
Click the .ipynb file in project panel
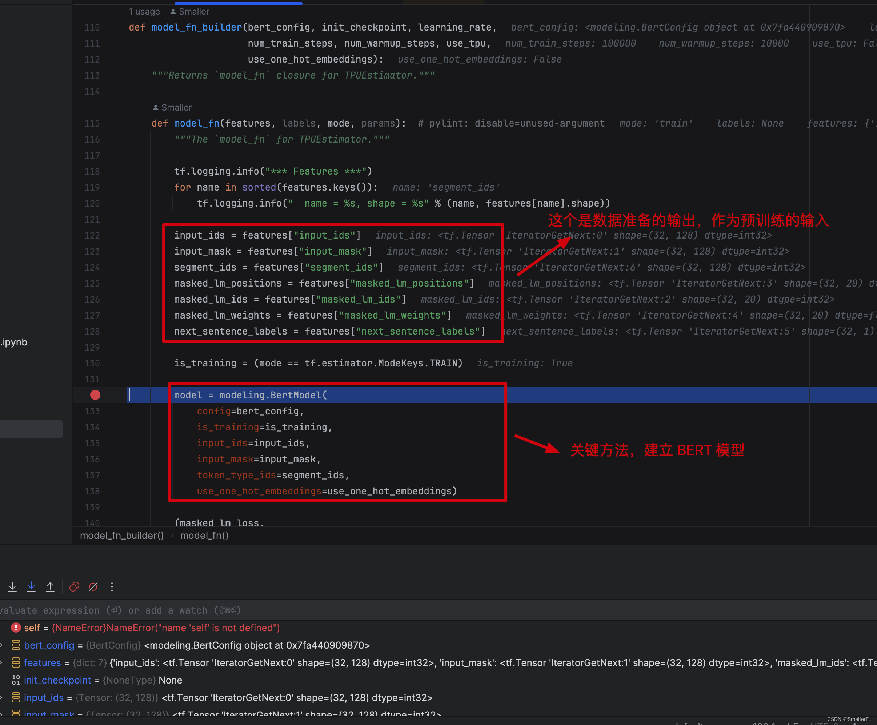point(14,342)
